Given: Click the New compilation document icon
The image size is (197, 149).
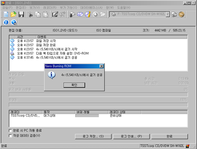Looking at the screenshot, I should click(6, 14).
